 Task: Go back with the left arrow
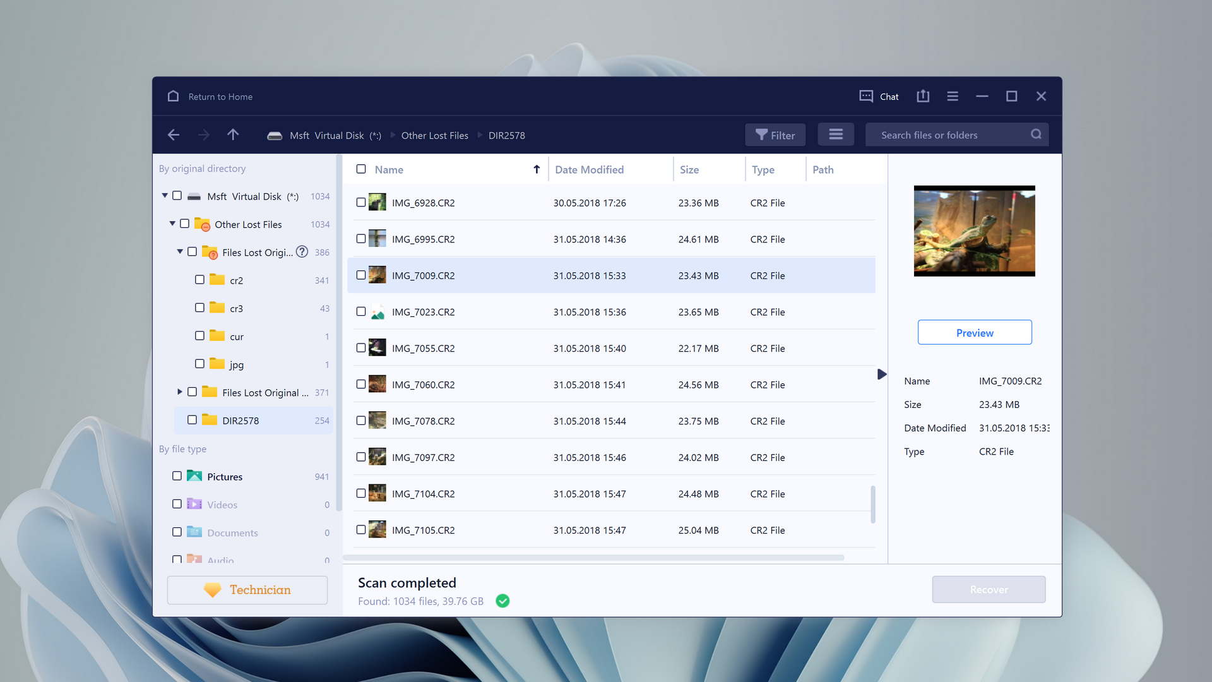pyautogui.click(x=174, y=135)
